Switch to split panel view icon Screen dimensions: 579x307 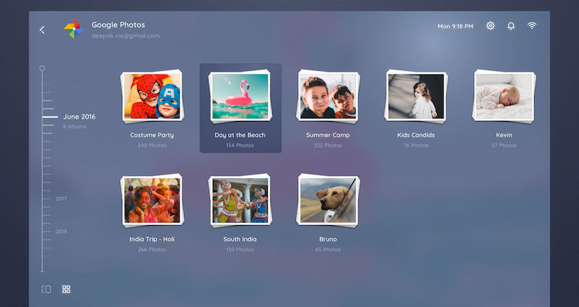[46, 289]
